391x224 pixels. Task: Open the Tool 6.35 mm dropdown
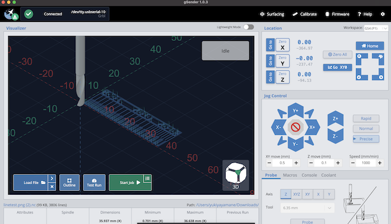coord(307,208)
